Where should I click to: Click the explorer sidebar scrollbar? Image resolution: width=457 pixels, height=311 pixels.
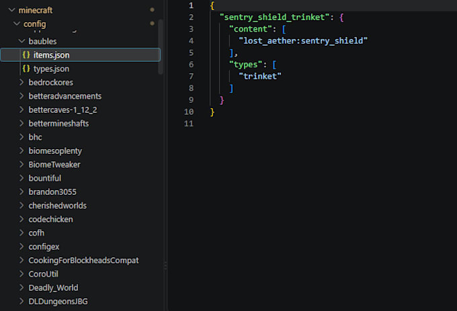(x=161, y=46)
